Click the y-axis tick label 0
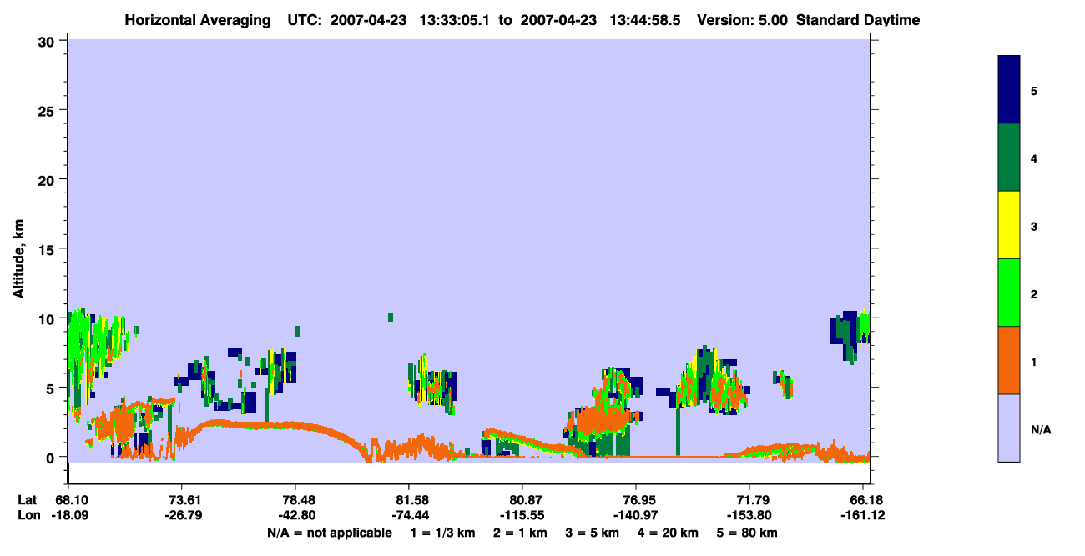Image resolution: width=1085 pixels, height=556 pixels. (53, 458)
